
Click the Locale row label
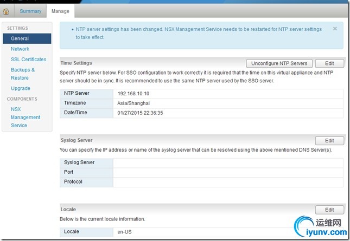72,232
